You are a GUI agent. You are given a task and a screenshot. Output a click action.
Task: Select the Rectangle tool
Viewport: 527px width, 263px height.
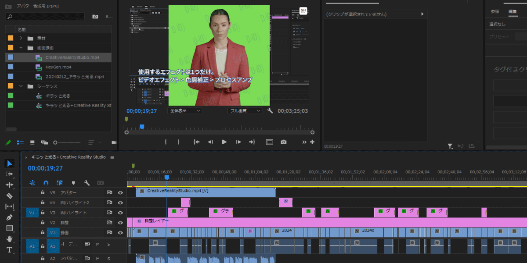pyautogui.click(x=10, y=228)
